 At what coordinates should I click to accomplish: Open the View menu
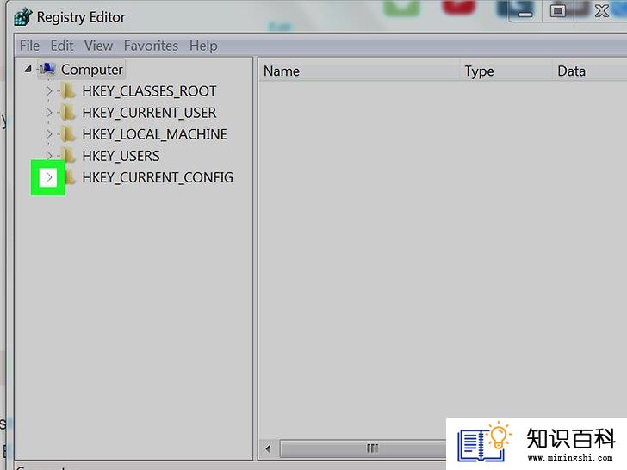pos(98,46)
